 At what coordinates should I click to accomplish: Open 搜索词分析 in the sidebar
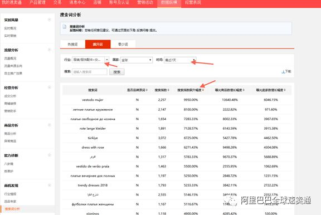[x=12, y=209]
